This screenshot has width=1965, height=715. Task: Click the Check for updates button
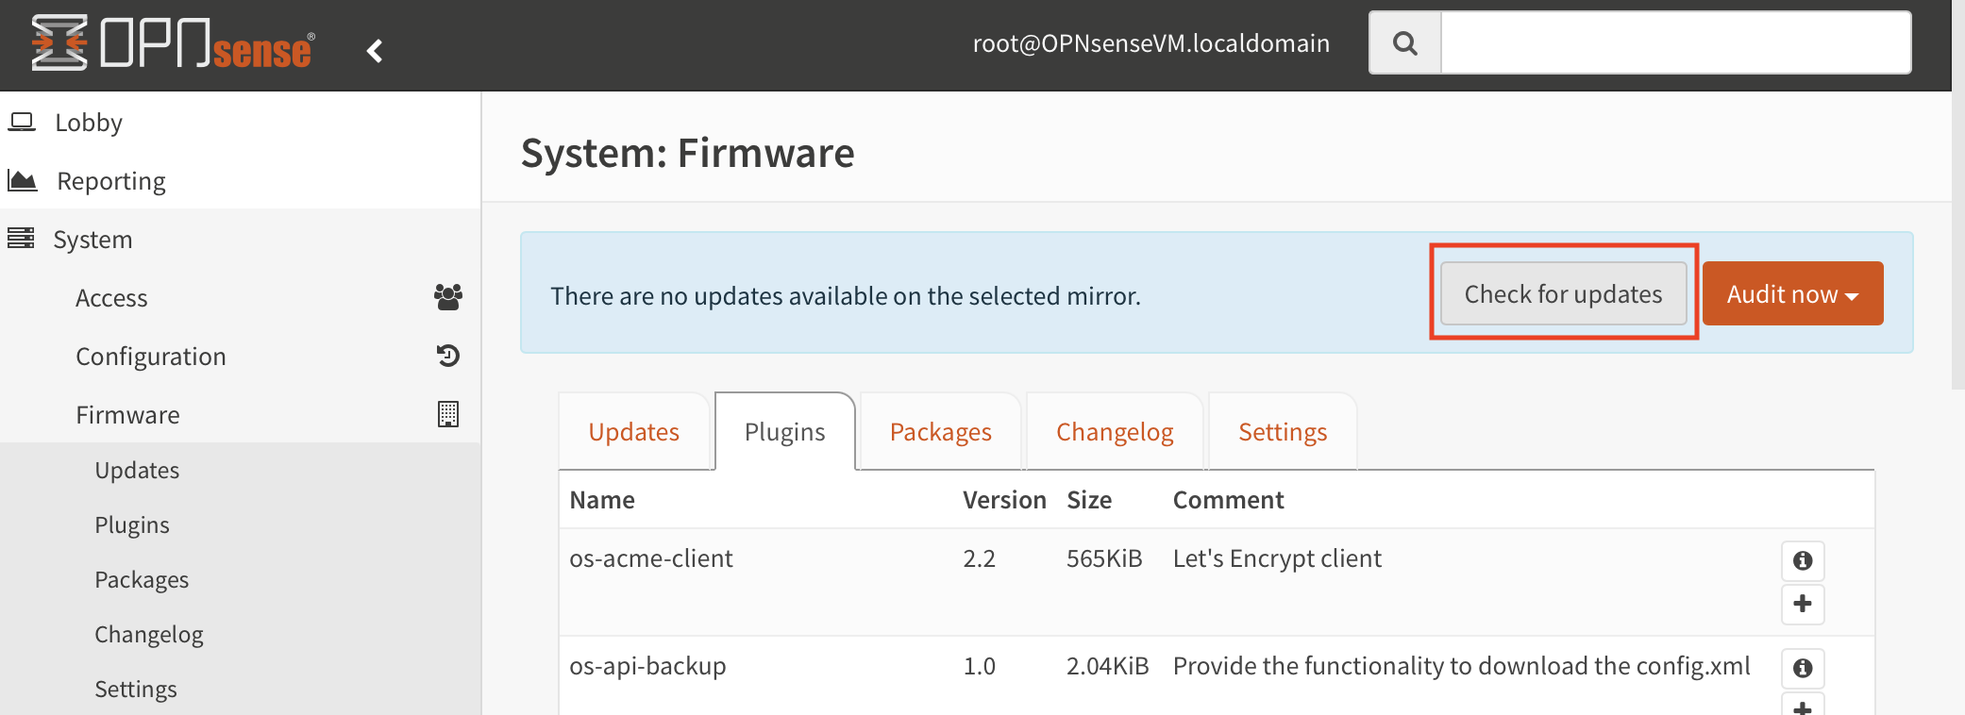coord(1563,294)
